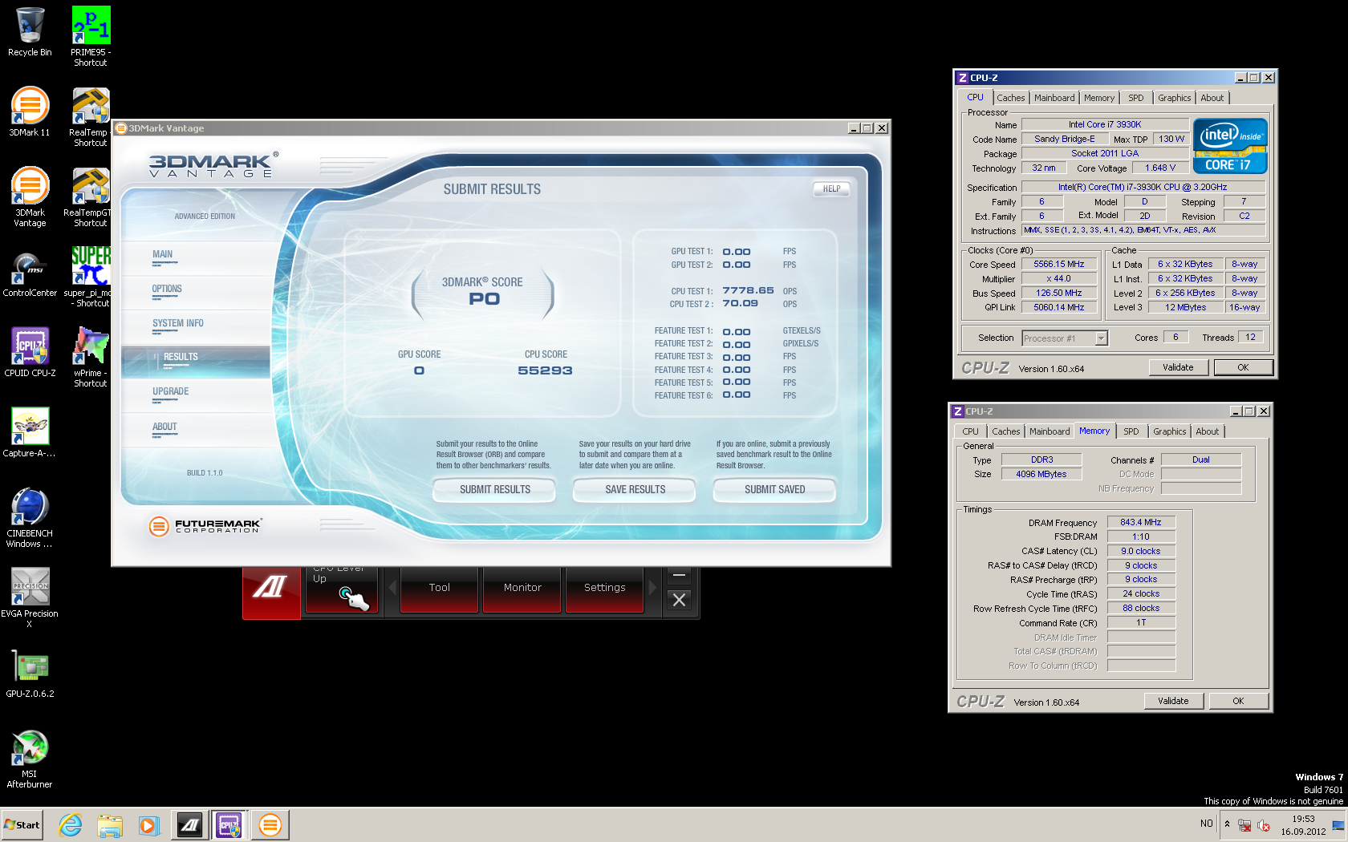The width and height of the screenshot is (1348, 842).
Task: Open the Processor selection dropdown in CPU-Z
Action: [1102, 338]
